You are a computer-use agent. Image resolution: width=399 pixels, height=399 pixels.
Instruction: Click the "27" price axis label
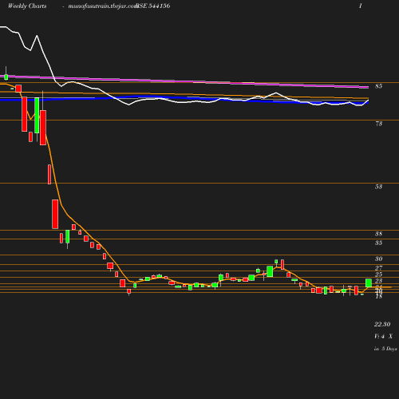(x=378, y=268)
